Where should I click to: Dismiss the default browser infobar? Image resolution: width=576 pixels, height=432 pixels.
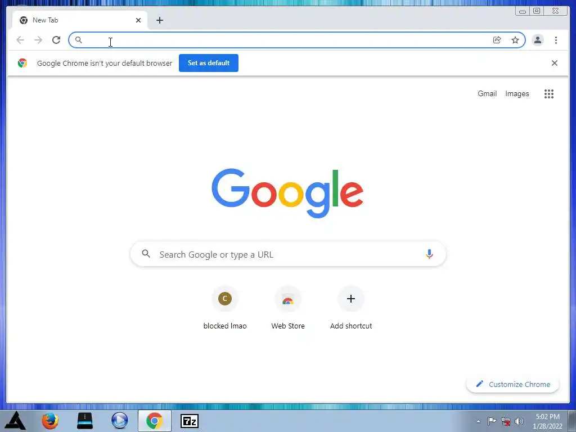pos(554,63)
